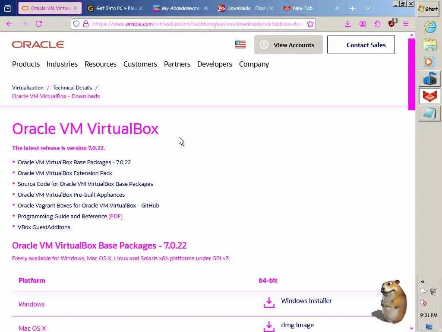The image size is (442, 332).
Task: Reload the page with the refresh icon
Action: coord(39,24)
